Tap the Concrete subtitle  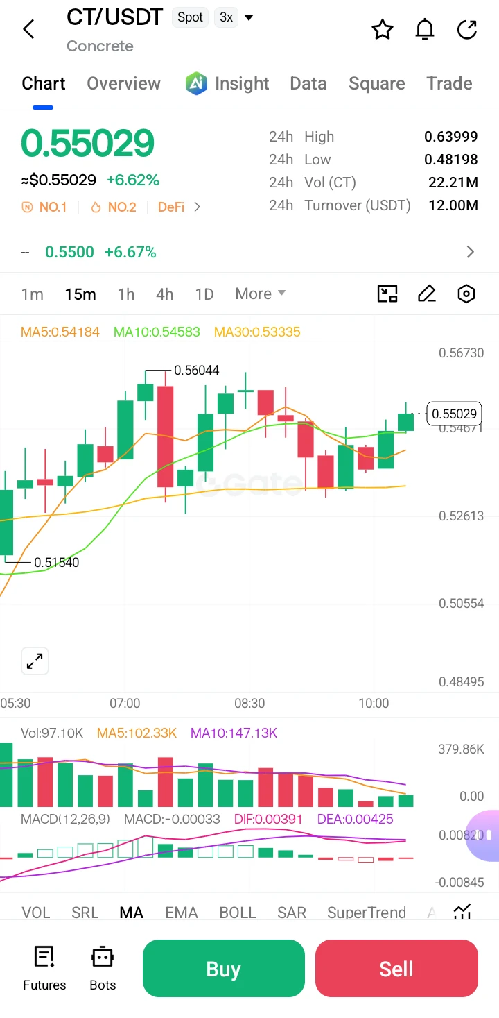click(100, 46)
